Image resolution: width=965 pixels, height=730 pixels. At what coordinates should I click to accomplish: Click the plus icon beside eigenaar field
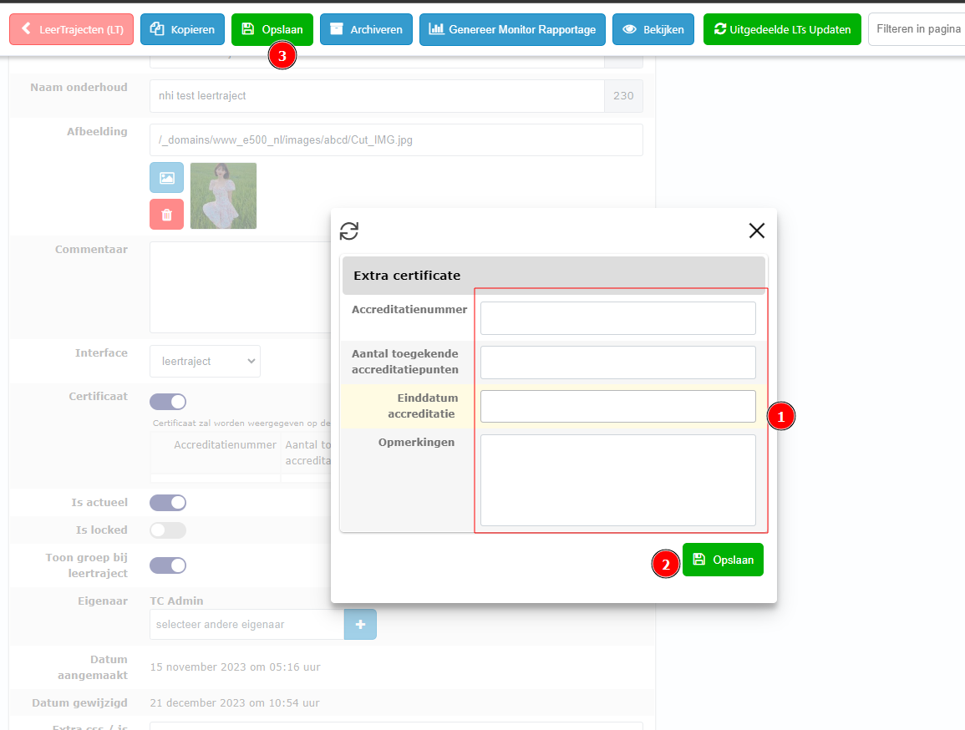[360, 625]
